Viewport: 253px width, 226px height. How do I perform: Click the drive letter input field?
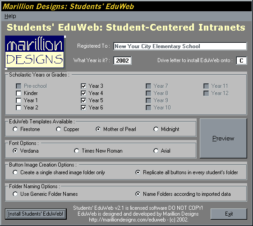pyautogui.click(x=241, y=61)
